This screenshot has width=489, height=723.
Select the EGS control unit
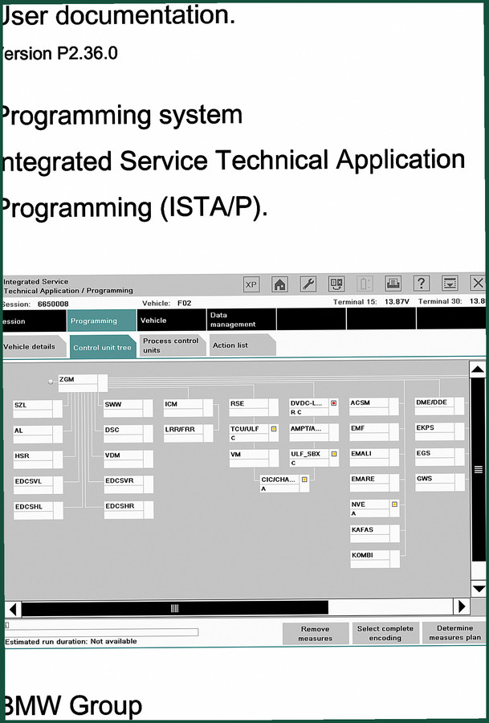pyautogui.click(x=440, y=457)
